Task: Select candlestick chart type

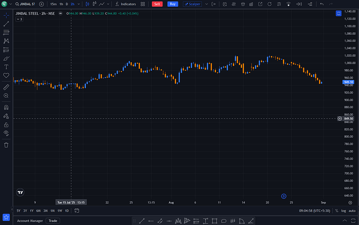Action: 87,4
